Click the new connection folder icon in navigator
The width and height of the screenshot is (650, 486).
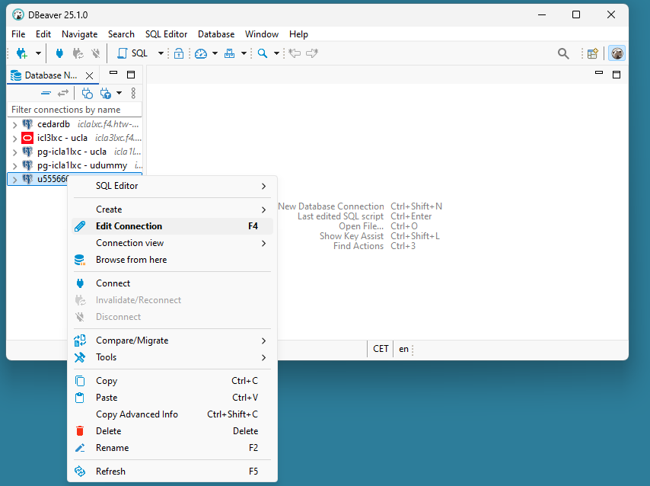pyautogui.click(x=87, y=94)
